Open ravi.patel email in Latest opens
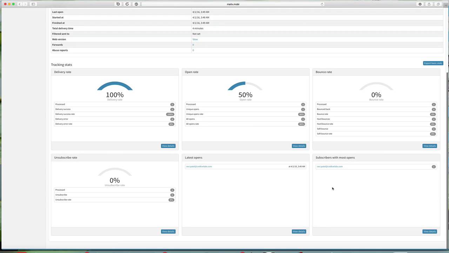This screenshot has width=449, height=253. 199,167
